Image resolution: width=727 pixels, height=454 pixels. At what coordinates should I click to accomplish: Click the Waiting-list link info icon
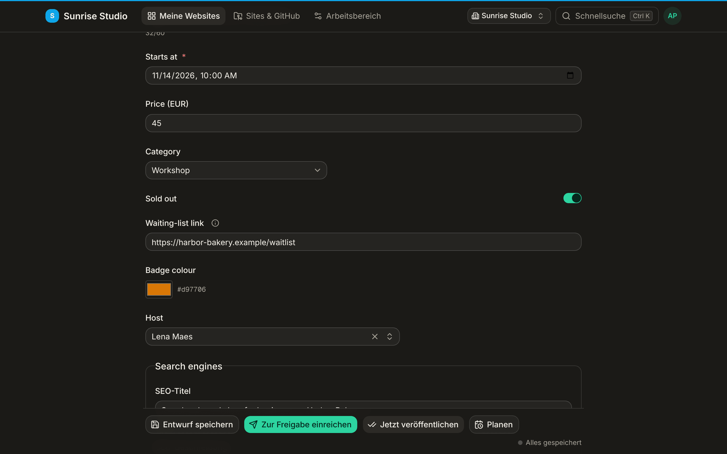click(x=215, y=223)
